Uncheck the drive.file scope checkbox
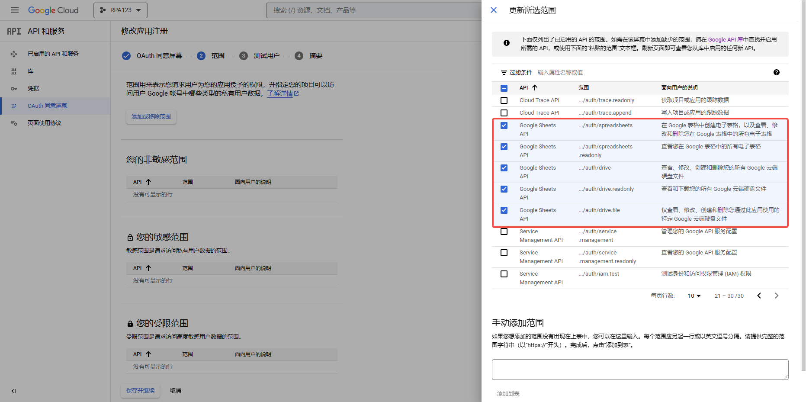This screenshot has height=402, width=806. pos(504,210)
